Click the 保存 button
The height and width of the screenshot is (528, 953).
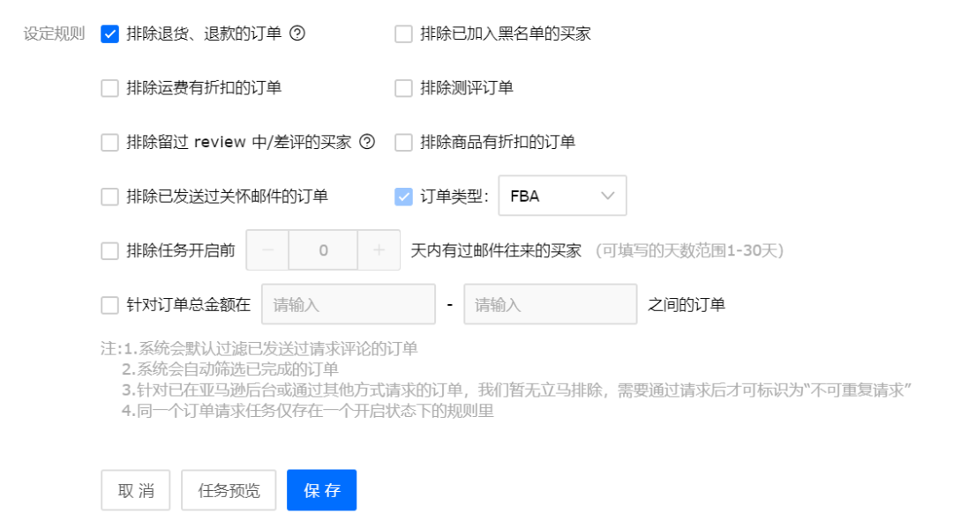click(x=321, y=490)
